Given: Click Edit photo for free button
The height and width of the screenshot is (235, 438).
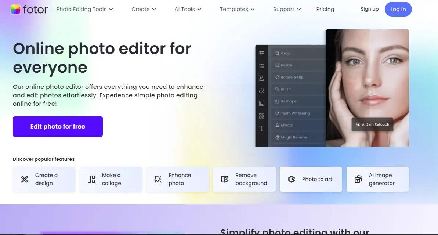Looking at the screenshot, I should click(58, 127).
